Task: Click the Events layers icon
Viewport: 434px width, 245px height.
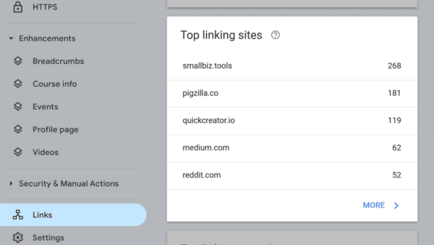Action: (x=18, y=106)
